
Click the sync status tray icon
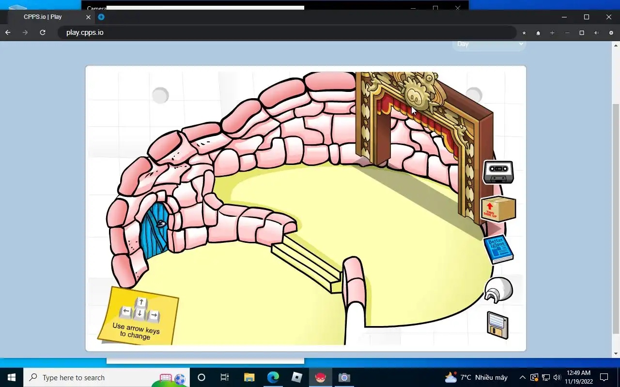(534, 377)
